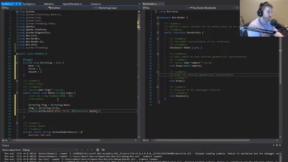Collapse Entry Point summary comment in RoxMain
The width and height of the screenshot is (288, 162).
(17, 81)
